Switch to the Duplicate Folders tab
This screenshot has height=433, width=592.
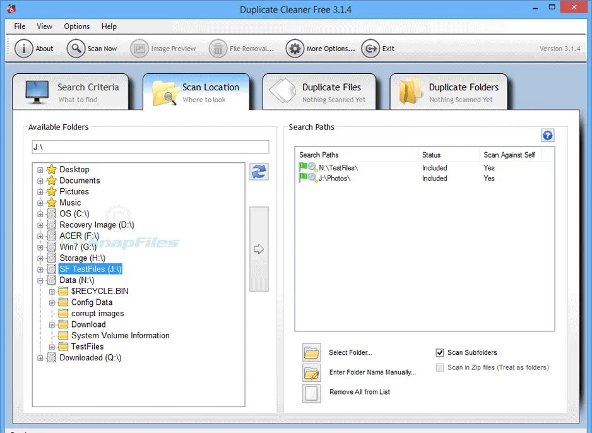point(449,92)
